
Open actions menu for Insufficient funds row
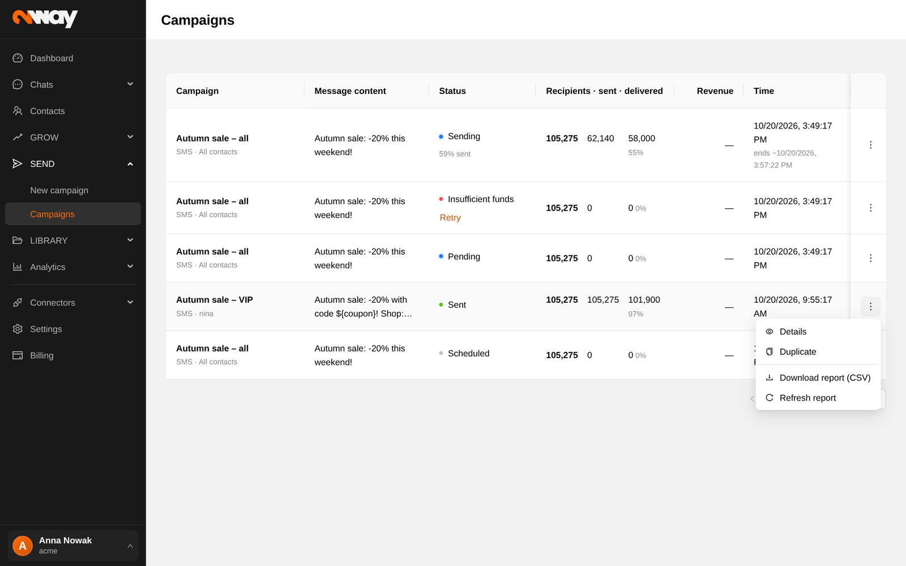point(870,208)
